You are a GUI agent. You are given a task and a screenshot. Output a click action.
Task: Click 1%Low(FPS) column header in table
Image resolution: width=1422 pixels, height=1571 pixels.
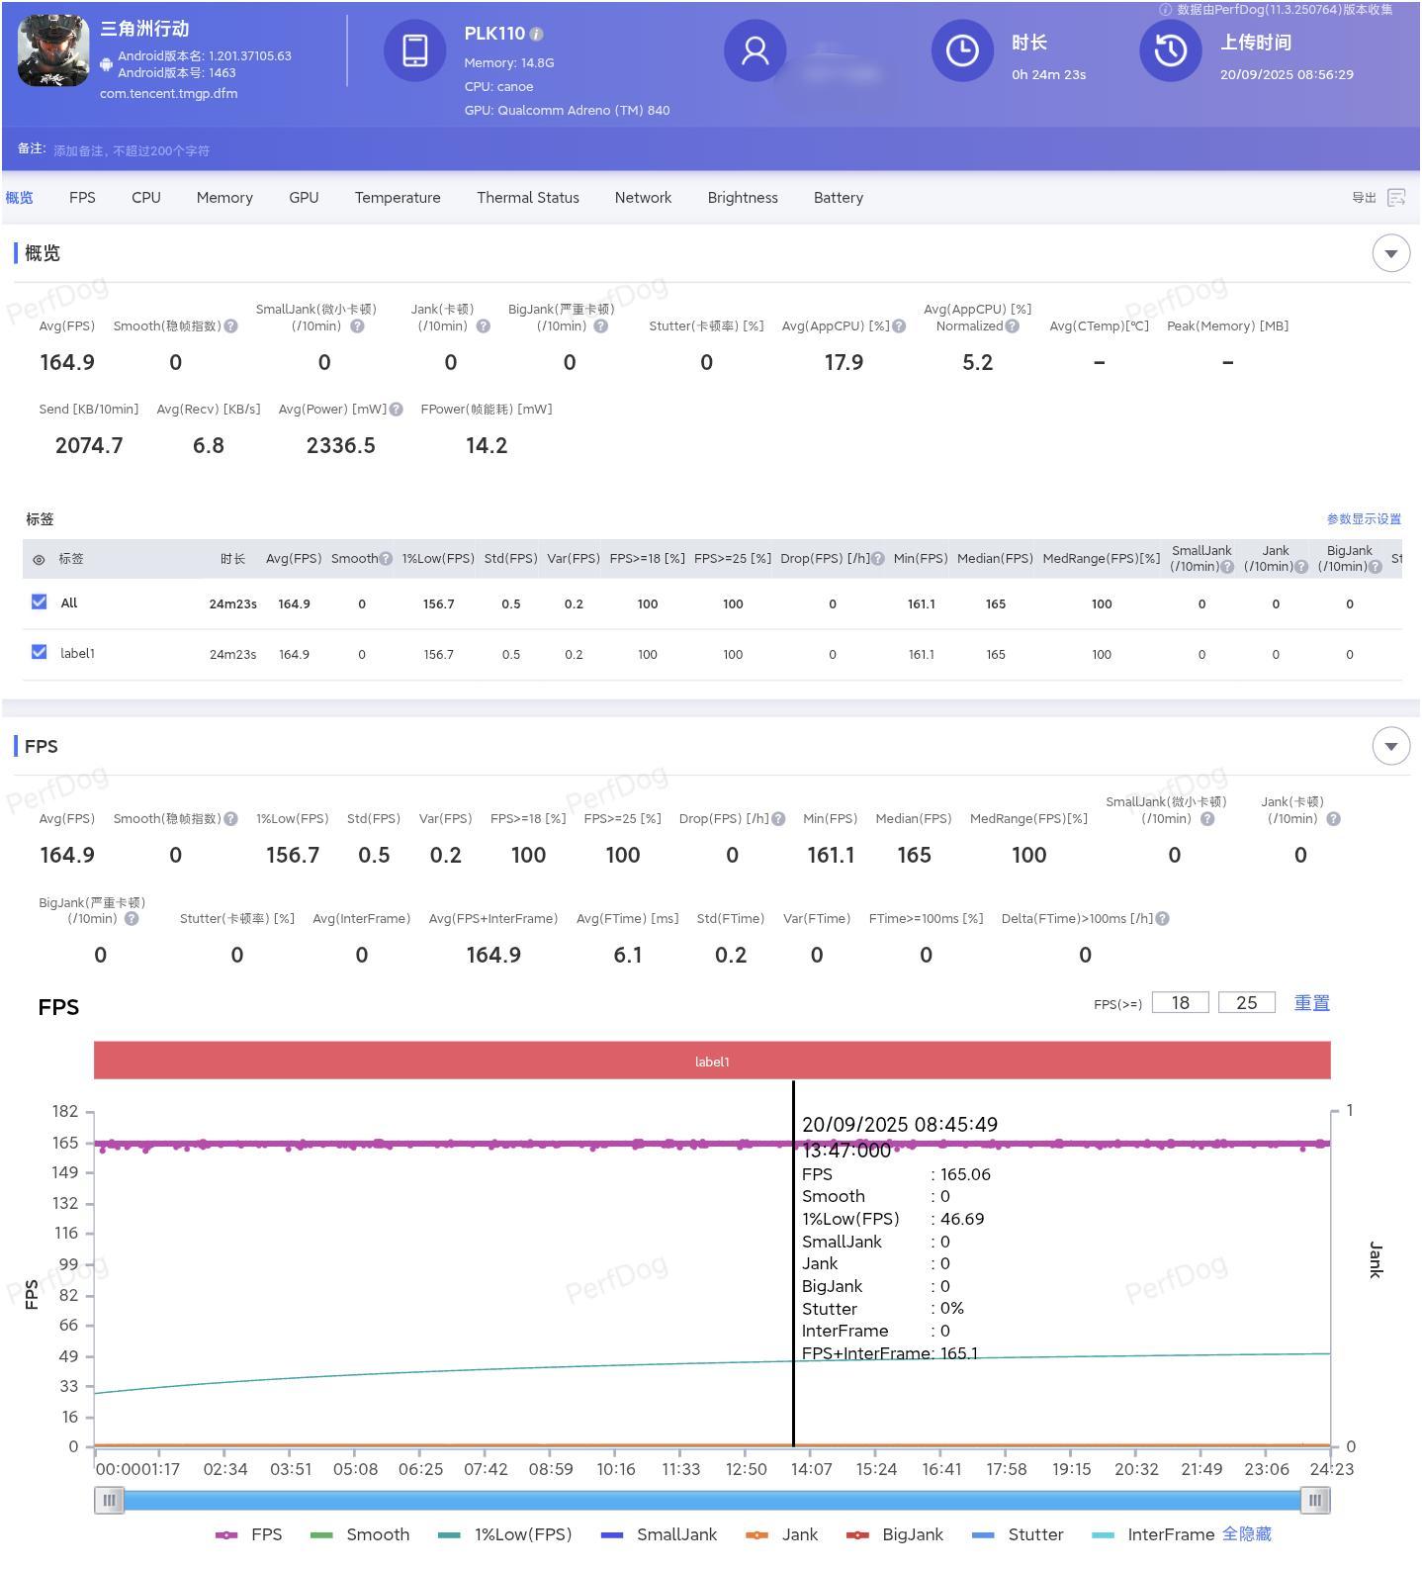(438, 559)
